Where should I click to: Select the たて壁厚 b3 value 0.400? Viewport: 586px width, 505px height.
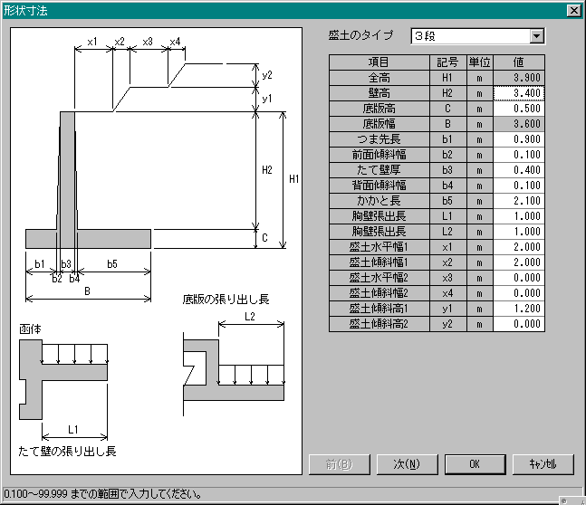tap(519, 170)
